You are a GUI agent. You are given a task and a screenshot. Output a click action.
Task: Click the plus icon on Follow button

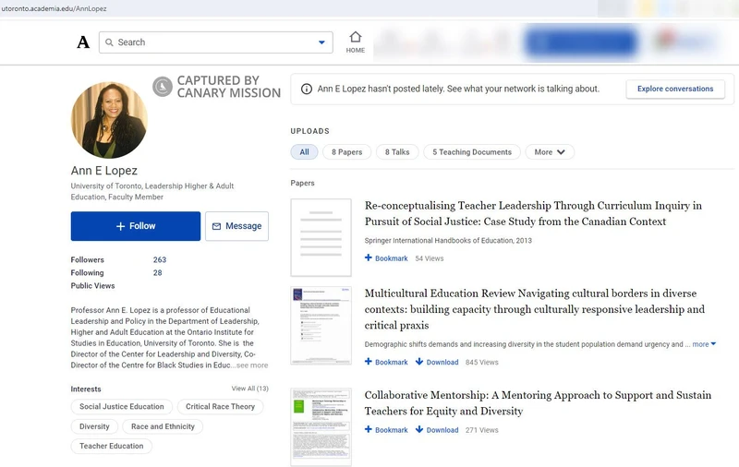[121, 226]
